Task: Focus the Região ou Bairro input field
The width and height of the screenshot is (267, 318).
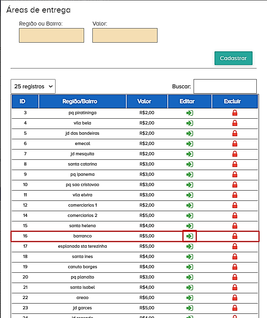Action: [51, 35]
